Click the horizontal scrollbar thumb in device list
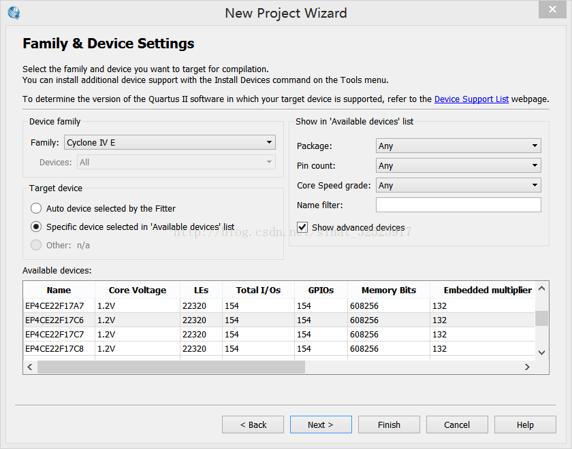The height and width of the screenshot is (449, 572). click(x=171, y=367)
